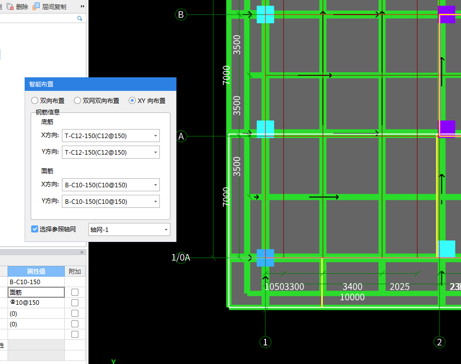
Task: Toggle the 附加 checkbox on the 10@150 row
Action: 75,303
